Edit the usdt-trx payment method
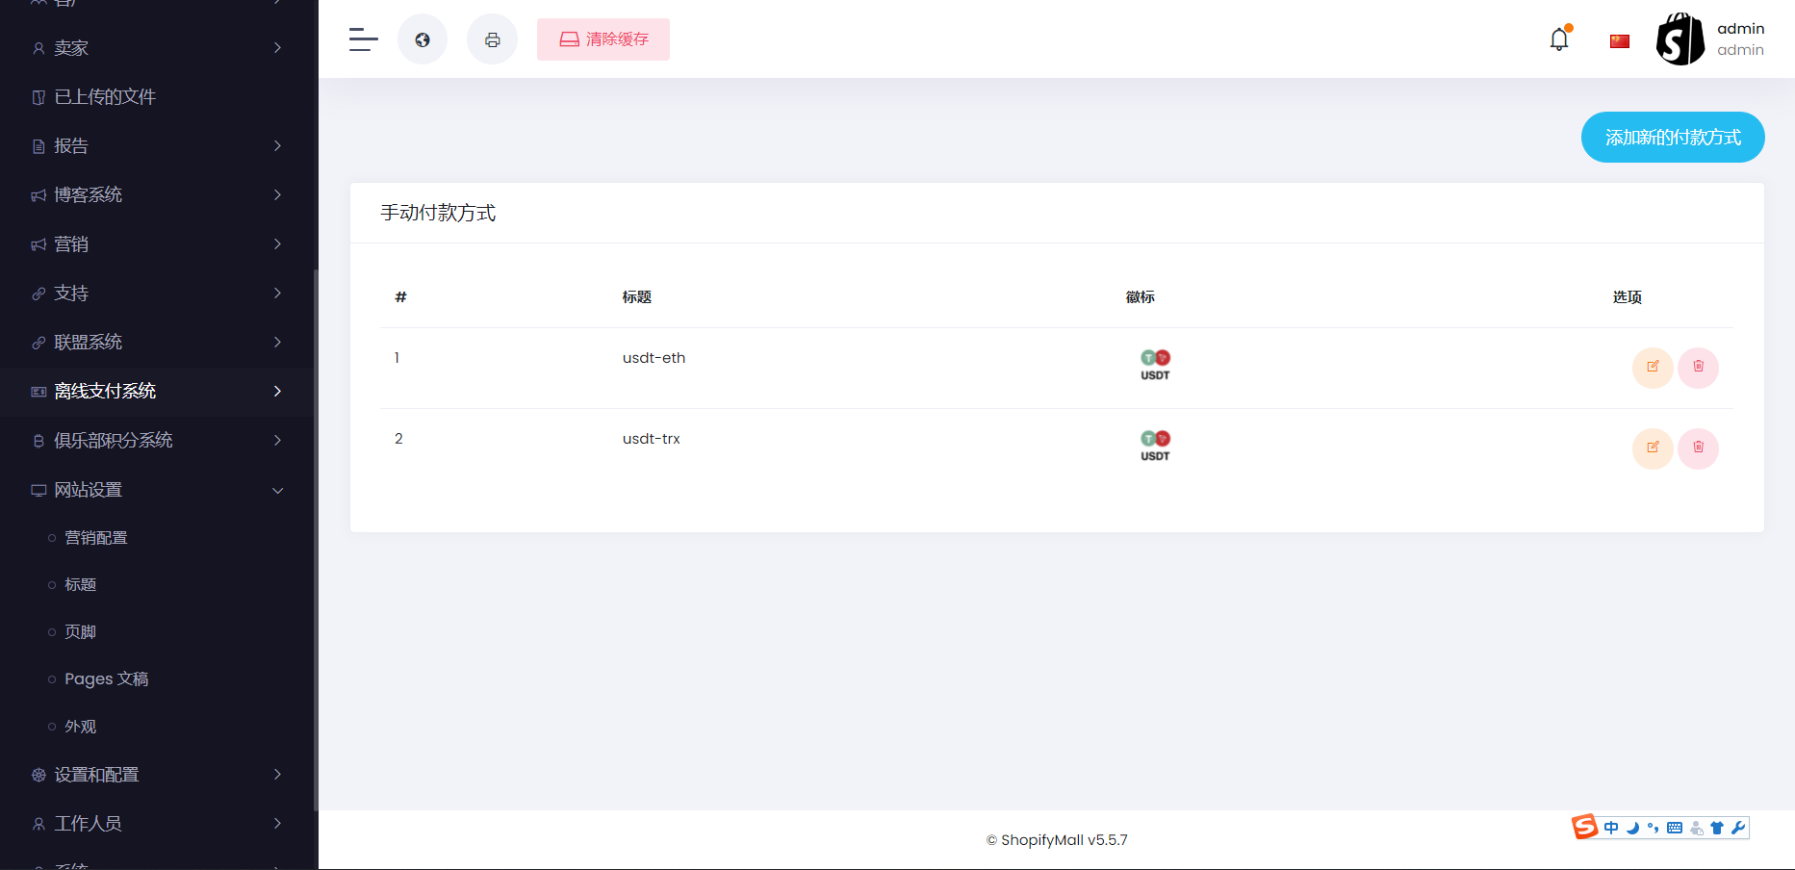This screenshot has width=1795, height=870. click(1653, 448)
